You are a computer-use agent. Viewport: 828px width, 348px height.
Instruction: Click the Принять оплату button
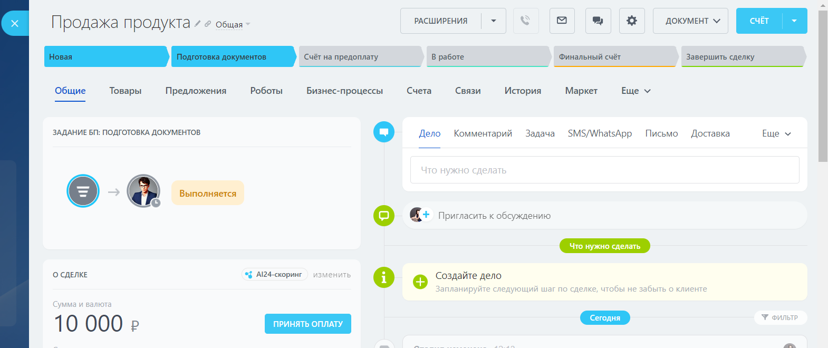point(307,324)
